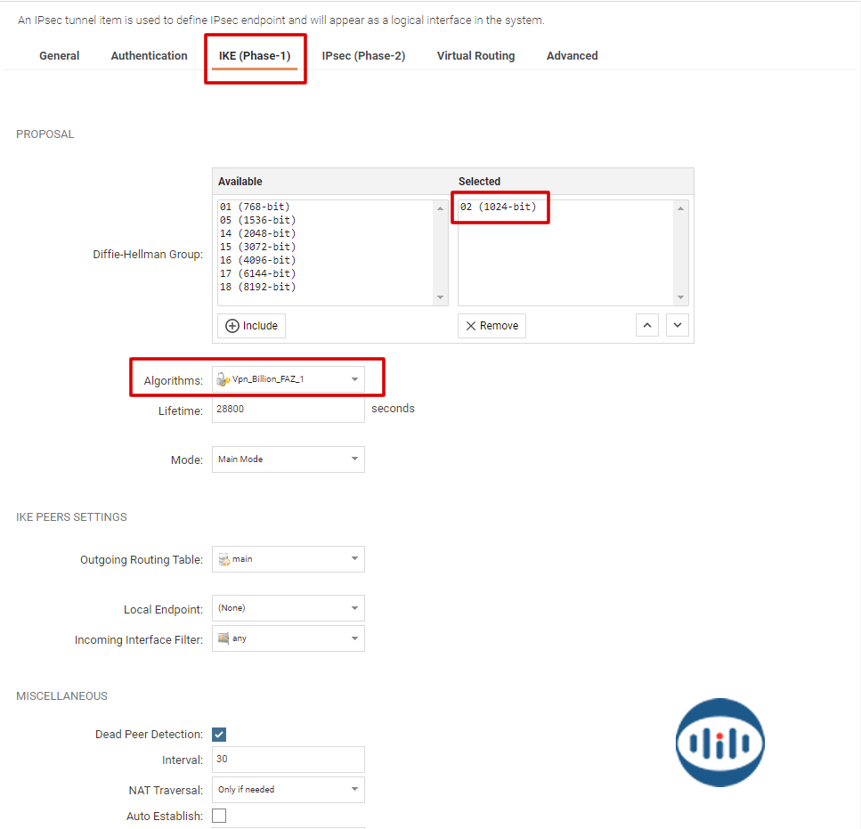The width and height of the screenshot is (861, 829).
Task: Open the Local Endpoint dropdown
Action: coord(353,608)
